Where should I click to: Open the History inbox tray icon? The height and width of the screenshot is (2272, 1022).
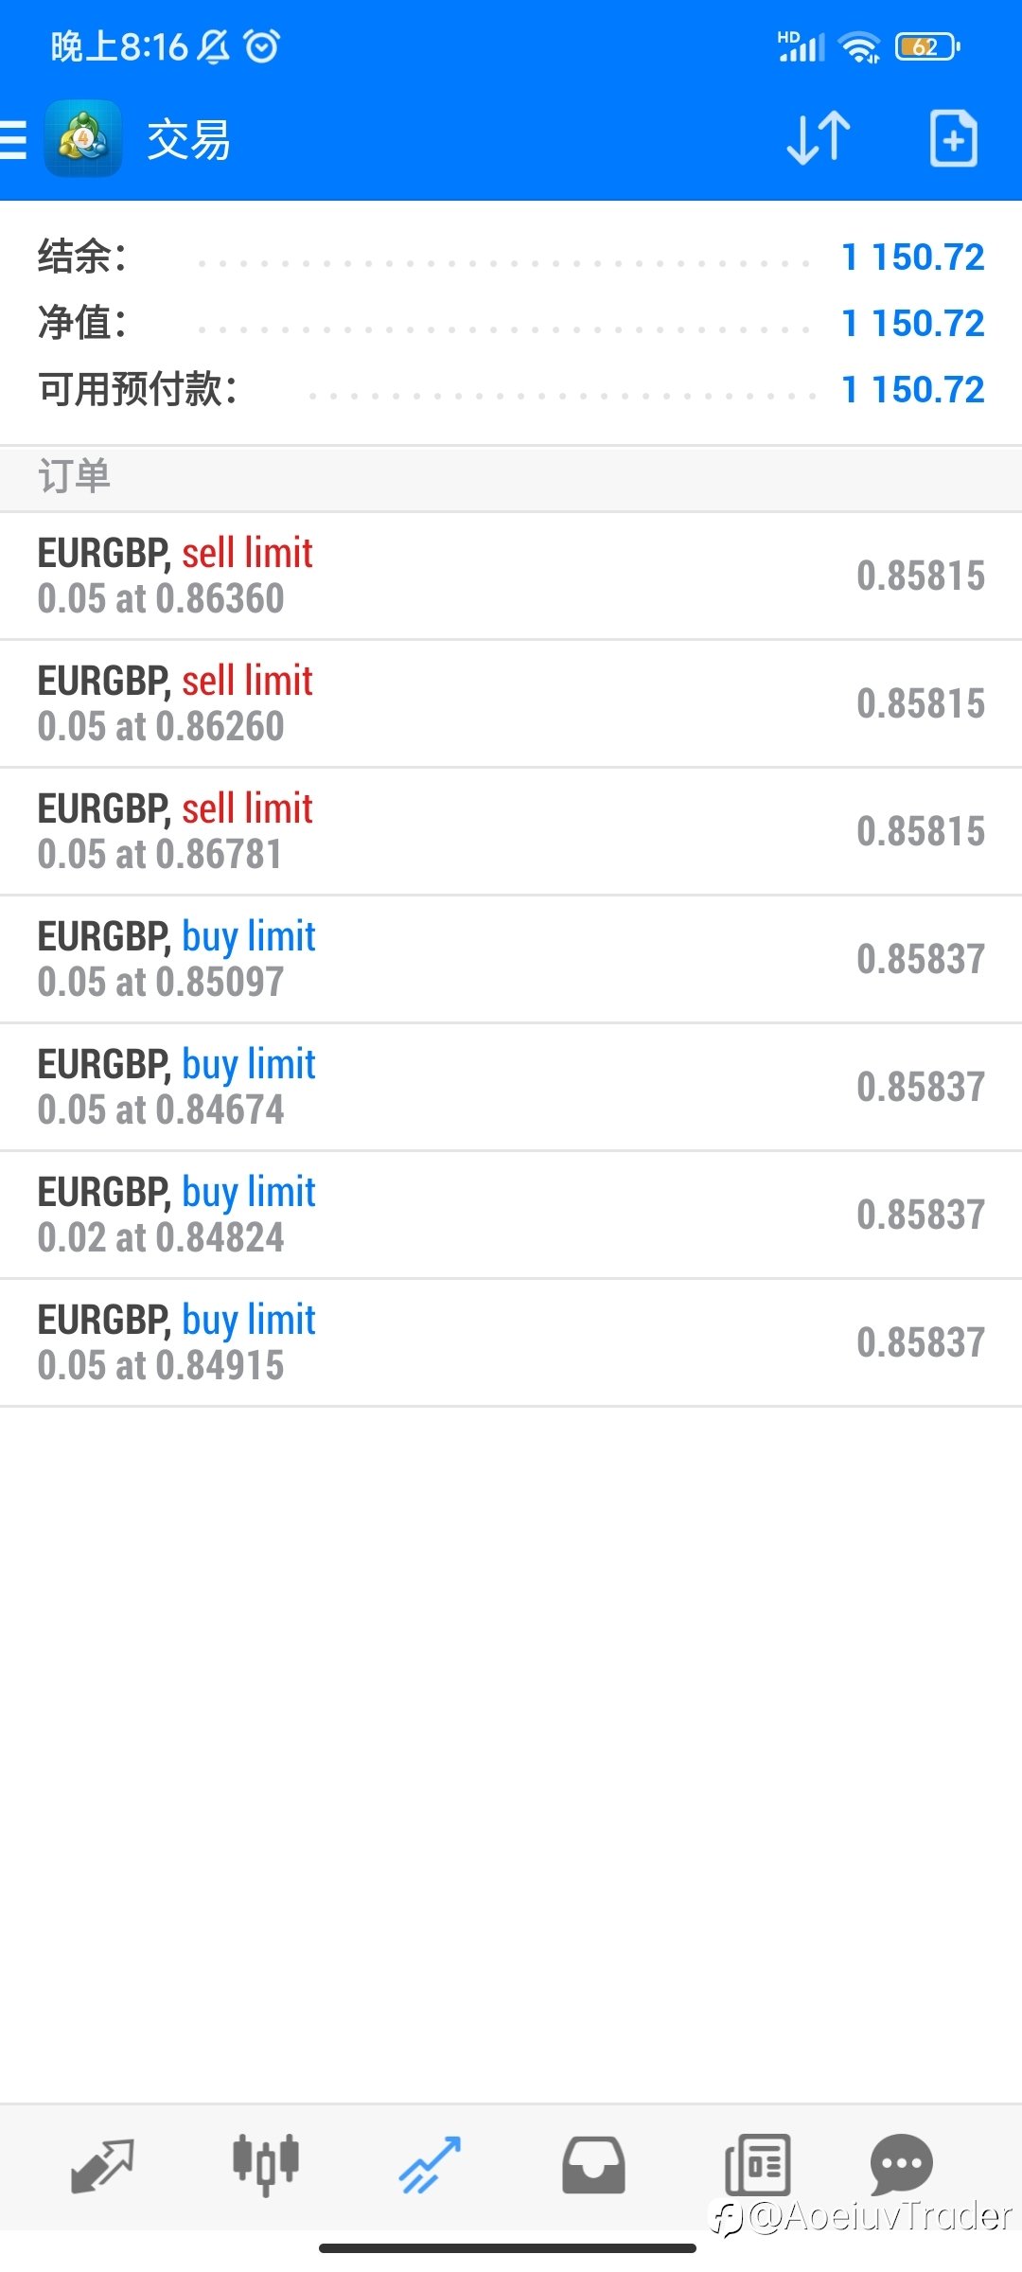[593, 2165]
